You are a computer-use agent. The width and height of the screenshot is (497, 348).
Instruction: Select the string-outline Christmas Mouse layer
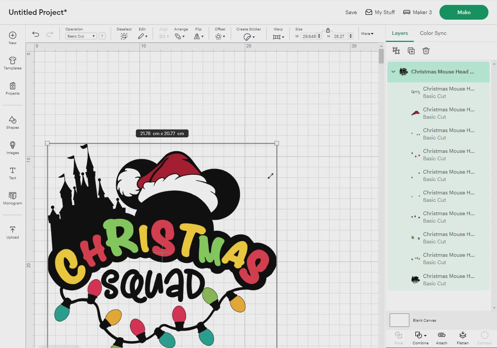[x=438, y=92]
